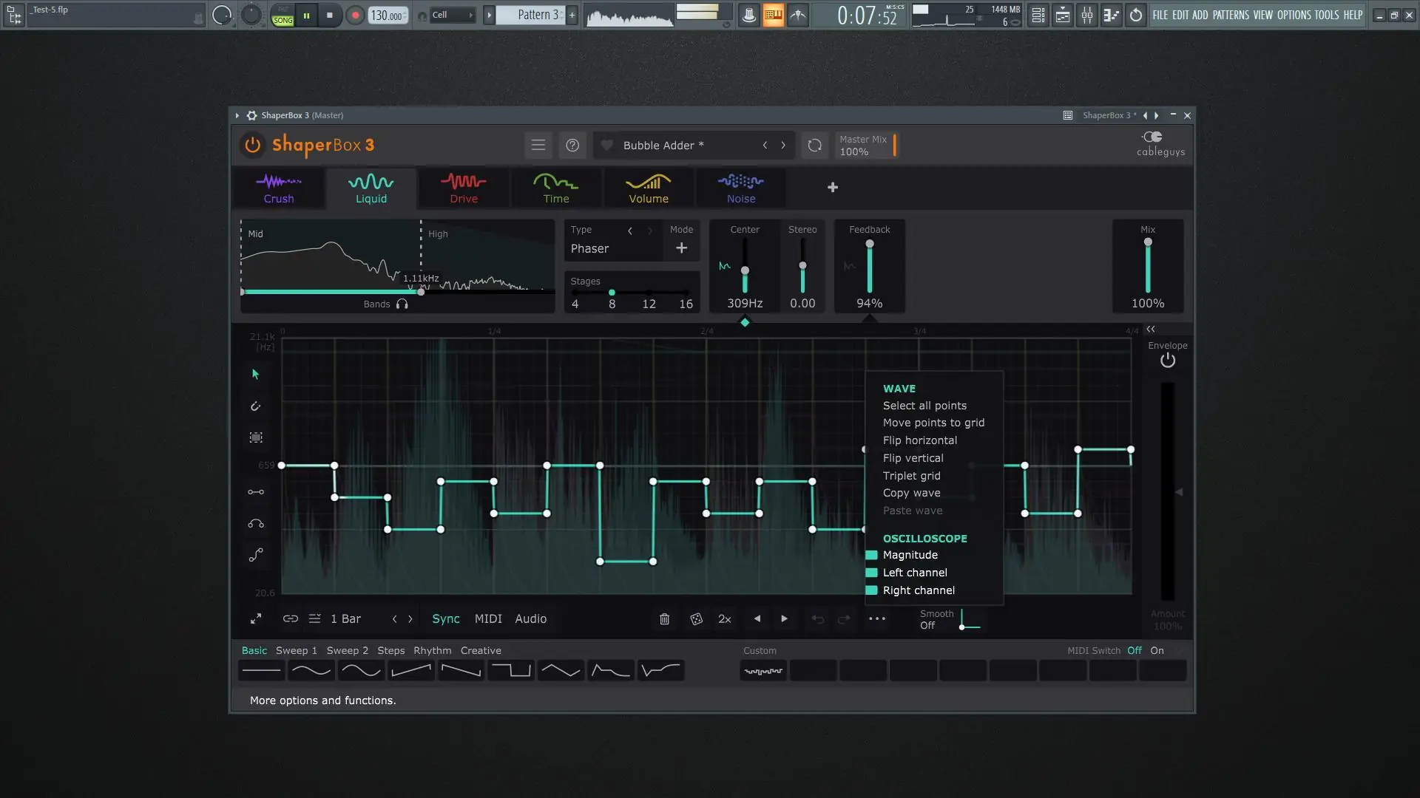Viewport: 1420px width, 798px height.
Task: Open the help question mark icon
Action: pos(572,146)
